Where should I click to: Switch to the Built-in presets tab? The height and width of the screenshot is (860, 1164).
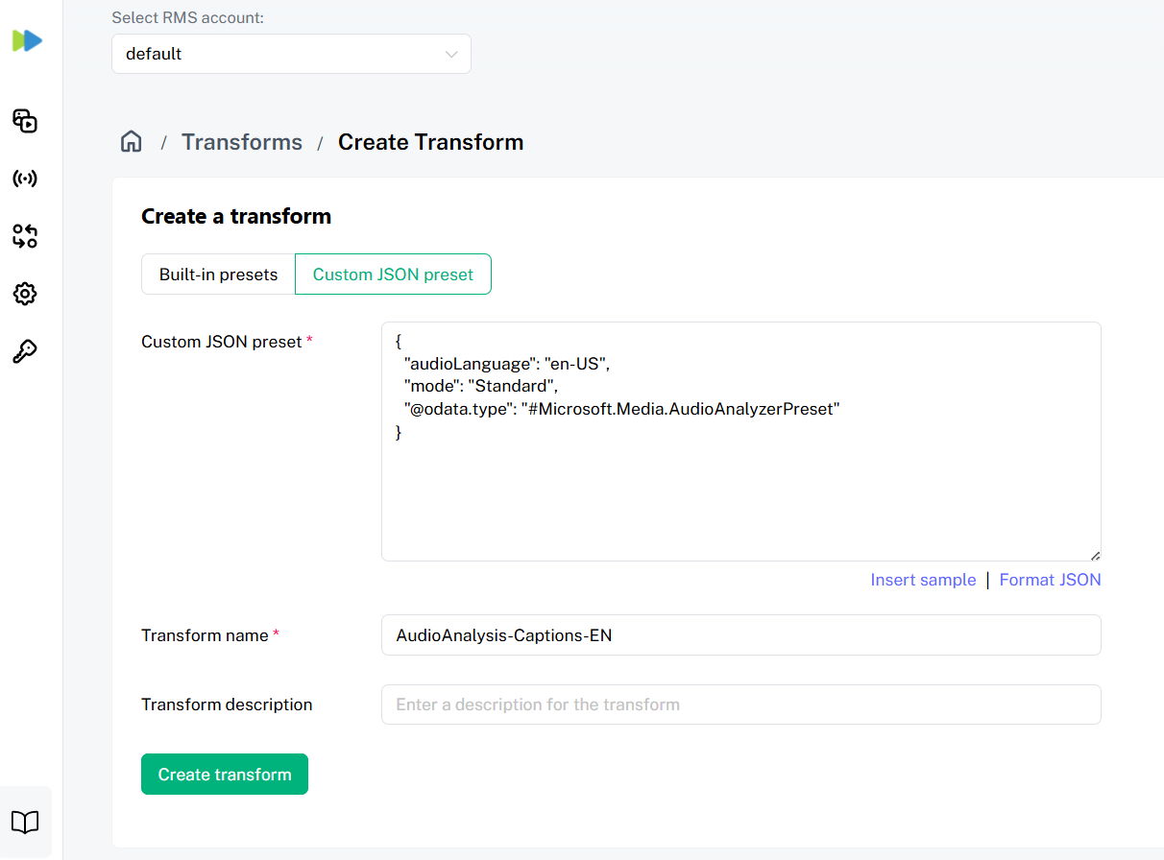218,275
